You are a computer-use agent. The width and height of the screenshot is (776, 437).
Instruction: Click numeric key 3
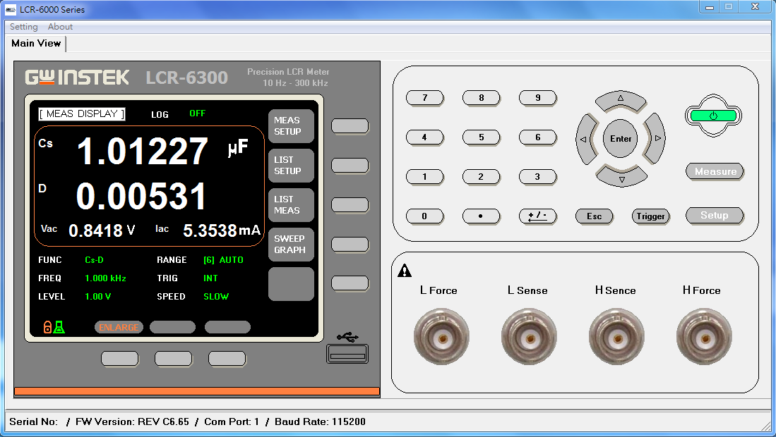point(538,177)
